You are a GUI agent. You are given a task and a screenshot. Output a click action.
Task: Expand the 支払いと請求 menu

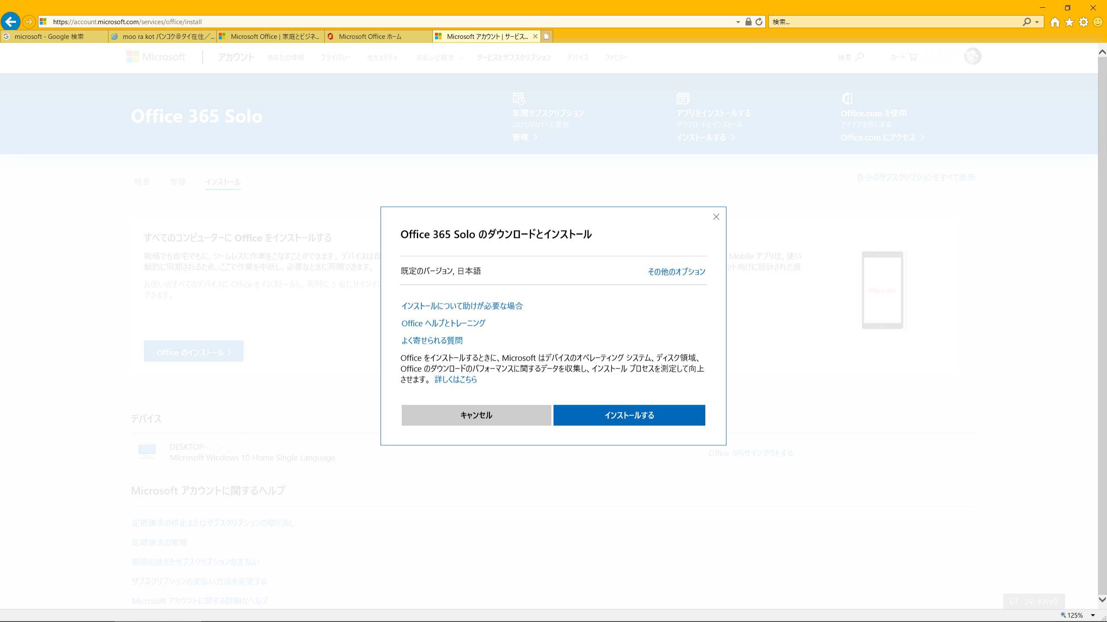439,57
